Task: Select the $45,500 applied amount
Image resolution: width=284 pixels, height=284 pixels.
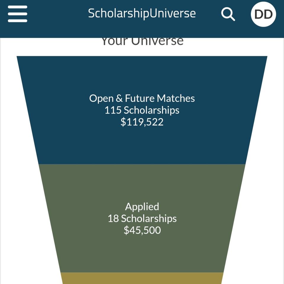Action: (x=142, y=230)
